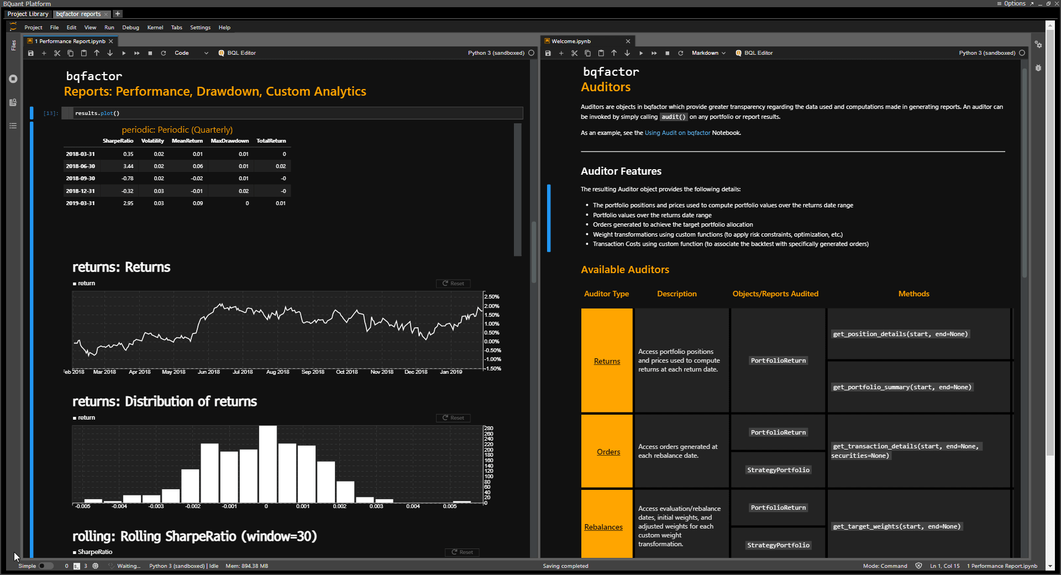
Task: Restart the kernel using the refresh icon
Action: point(163,53)
